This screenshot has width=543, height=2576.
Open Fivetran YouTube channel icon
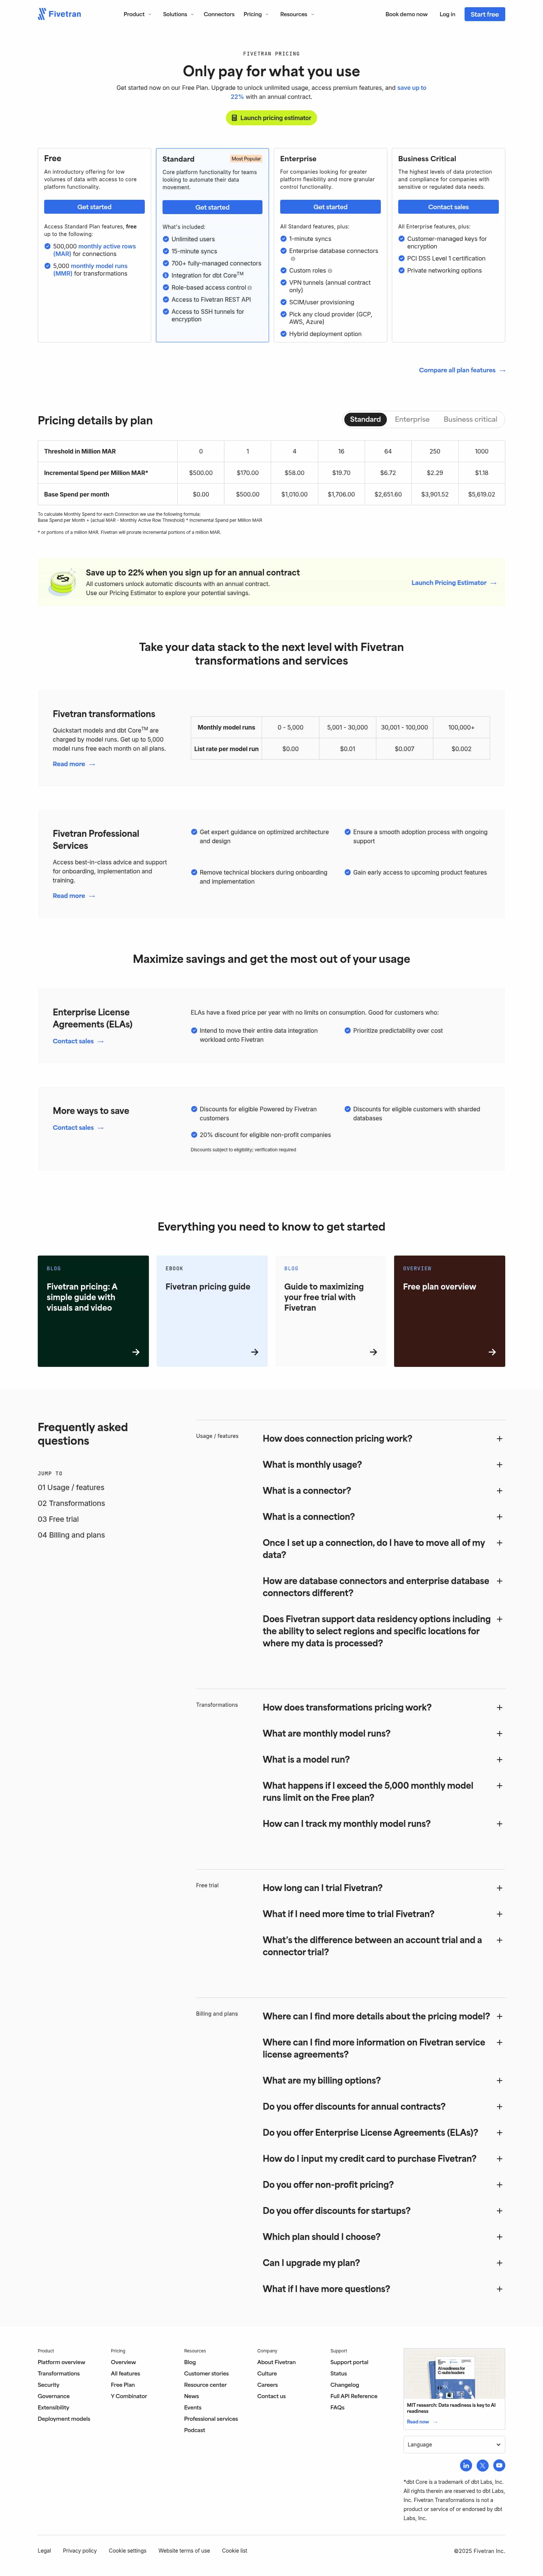pos(499,2465)
